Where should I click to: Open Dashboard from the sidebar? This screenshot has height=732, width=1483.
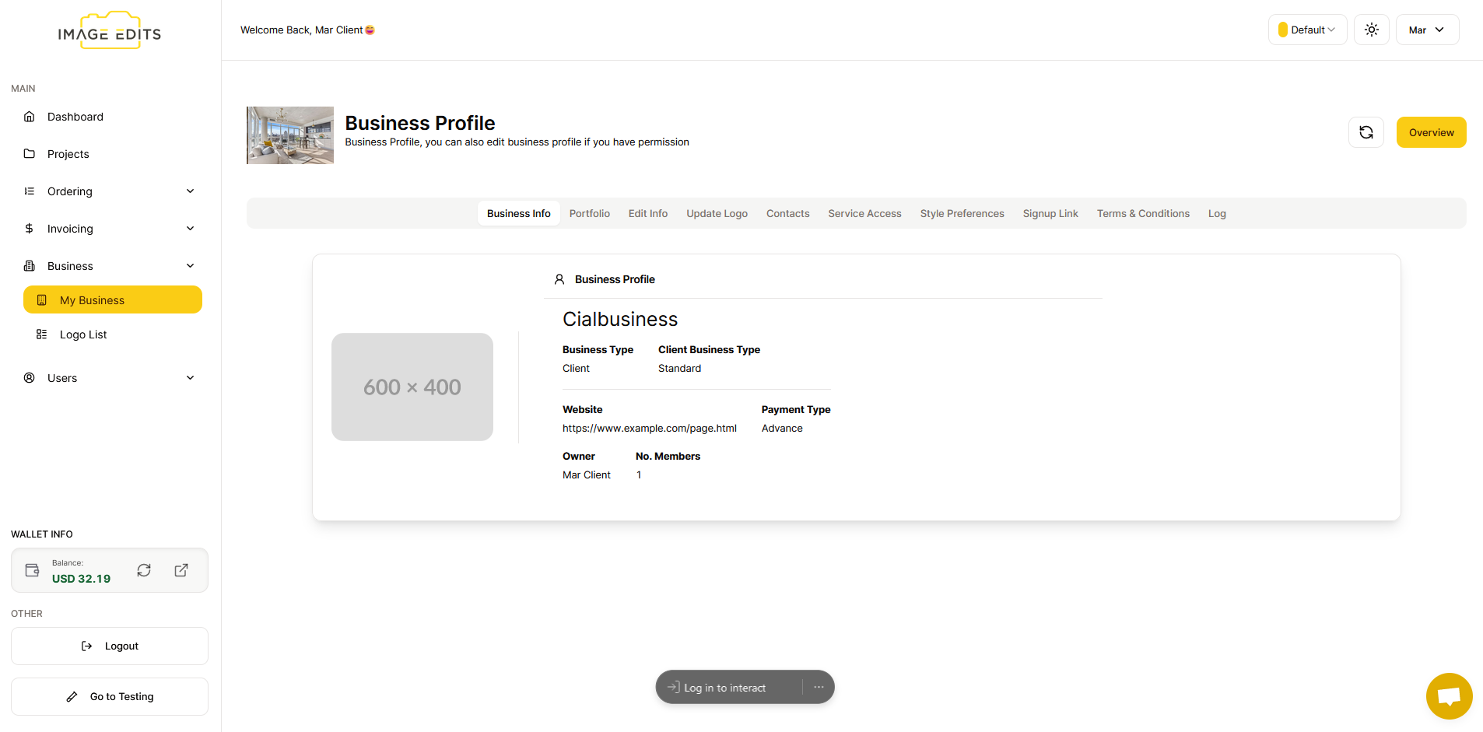(75, 117)
